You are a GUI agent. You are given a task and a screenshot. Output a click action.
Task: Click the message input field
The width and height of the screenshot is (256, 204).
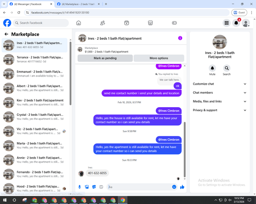(x=140, y=187)
